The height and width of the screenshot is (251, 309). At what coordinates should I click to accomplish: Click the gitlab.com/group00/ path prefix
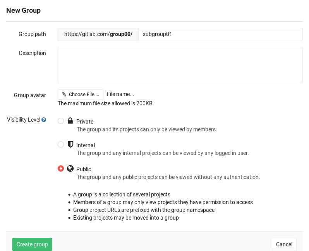98,34
